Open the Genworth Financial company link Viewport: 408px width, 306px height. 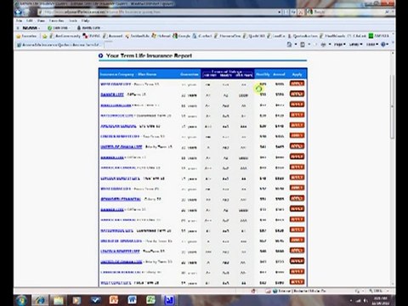(x=121, y=199)
